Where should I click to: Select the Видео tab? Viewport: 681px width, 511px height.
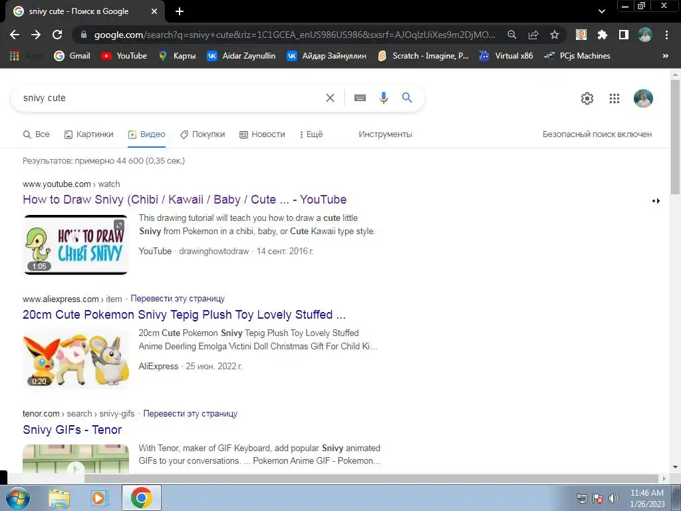[x=147, y=134]
